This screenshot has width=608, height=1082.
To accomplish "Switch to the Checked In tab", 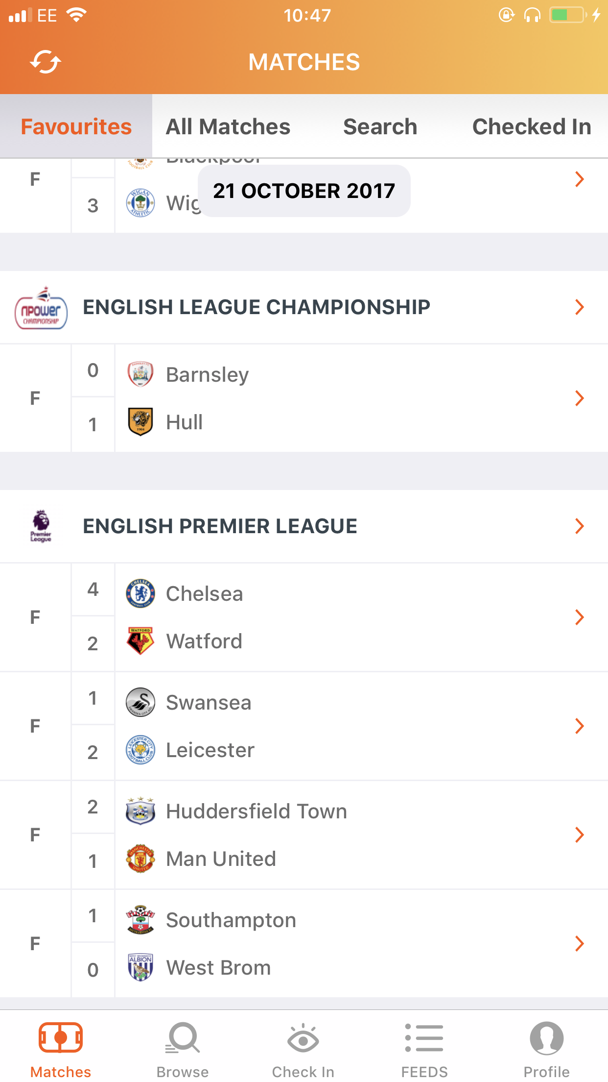I will coord(532,126).
